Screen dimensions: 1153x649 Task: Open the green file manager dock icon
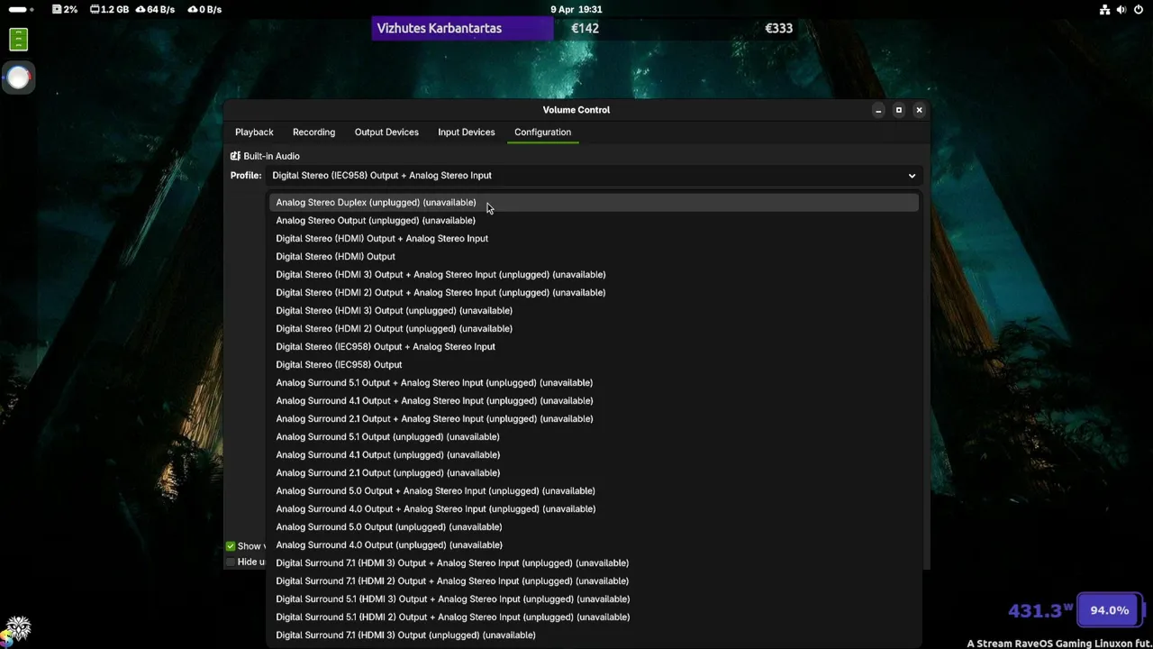19,40
